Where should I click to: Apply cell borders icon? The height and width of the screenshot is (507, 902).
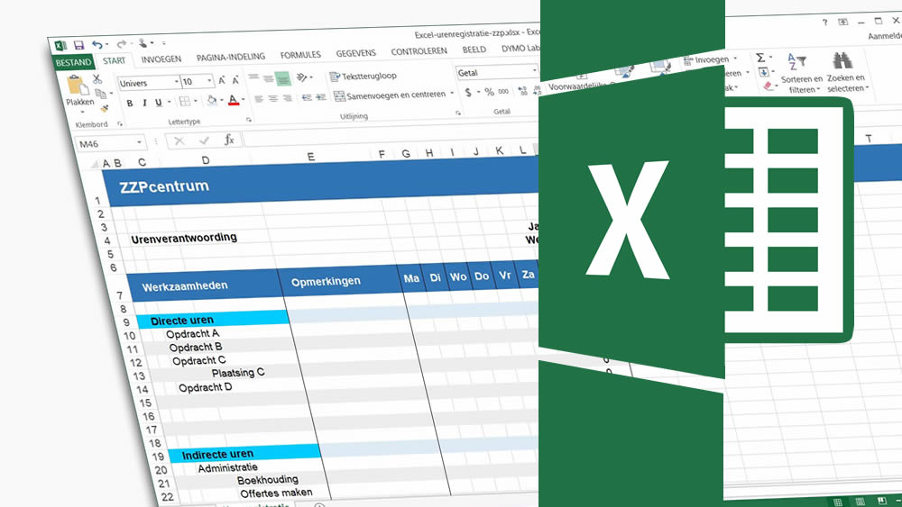[185, 102]
